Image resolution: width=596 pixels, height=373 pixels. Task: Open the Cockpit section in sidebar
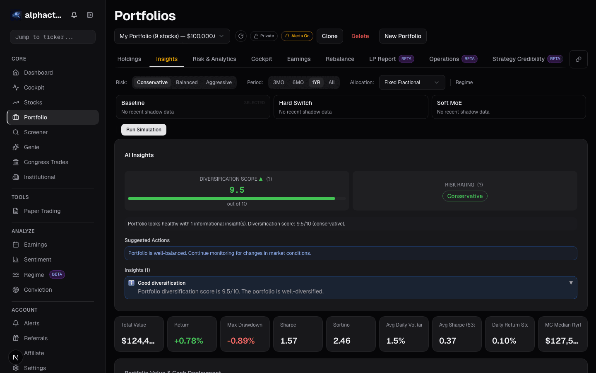[34, 87]
